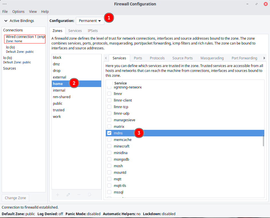Image resolution: width=270 pixels, height=218 pixels.
Task: Switch to the IPSets tab
Action: click(93, 31)
